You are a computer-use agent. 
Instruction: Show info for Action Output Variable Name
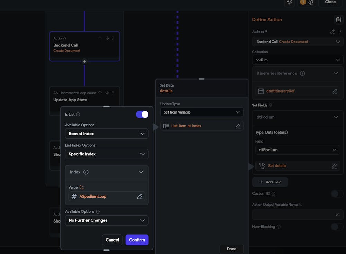(x=301, y=205)
